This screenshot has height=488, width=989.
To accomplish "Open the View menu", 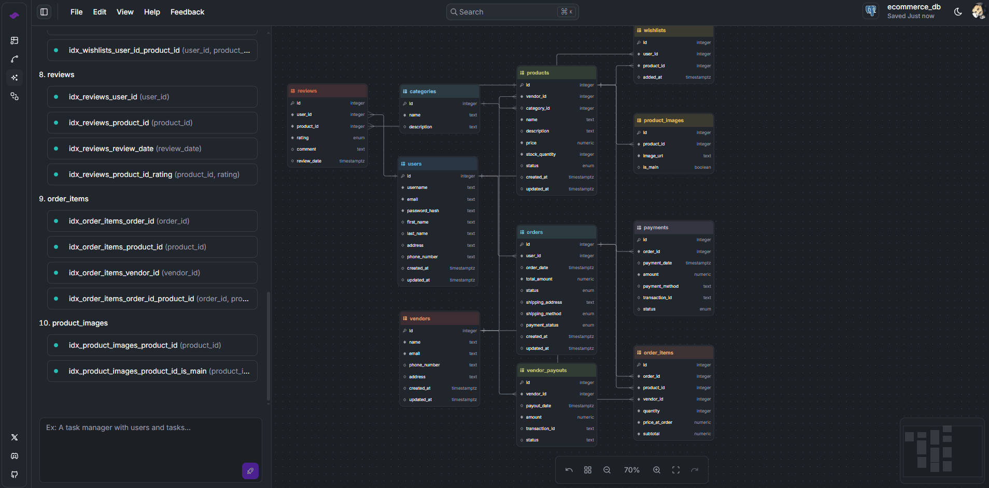I will [x=124, y=12].
